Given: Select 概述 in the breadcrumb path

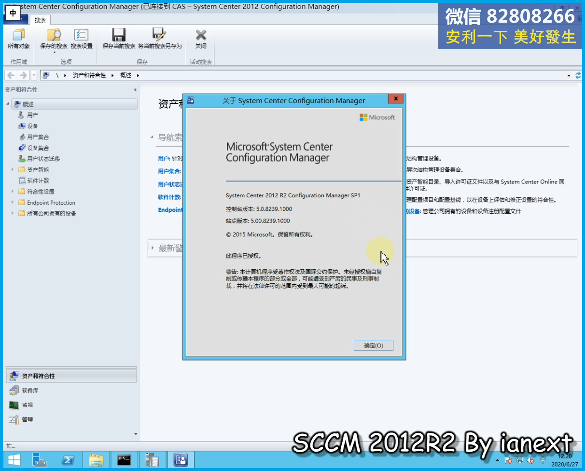Looking at the screenshot, I should 125,75.
